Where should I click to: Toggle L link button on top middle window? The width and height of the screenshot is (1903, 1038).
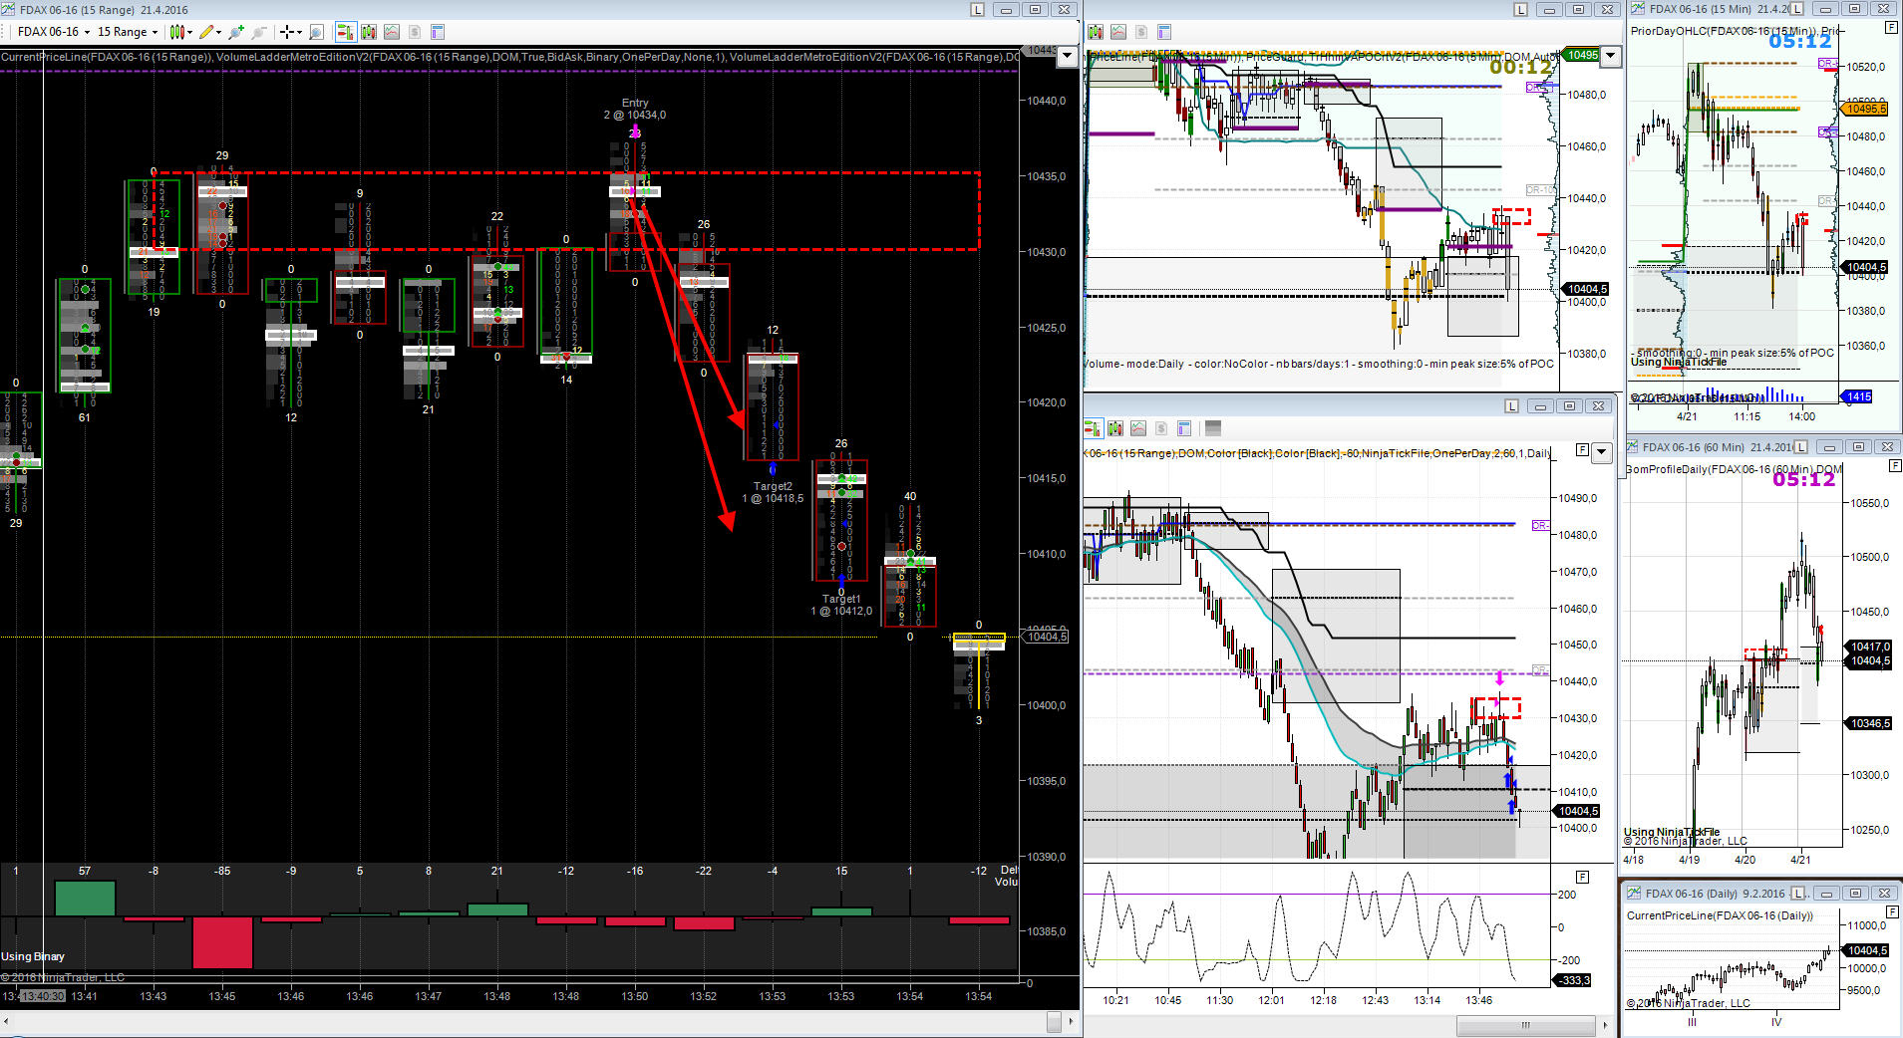tap(1520, 9)
